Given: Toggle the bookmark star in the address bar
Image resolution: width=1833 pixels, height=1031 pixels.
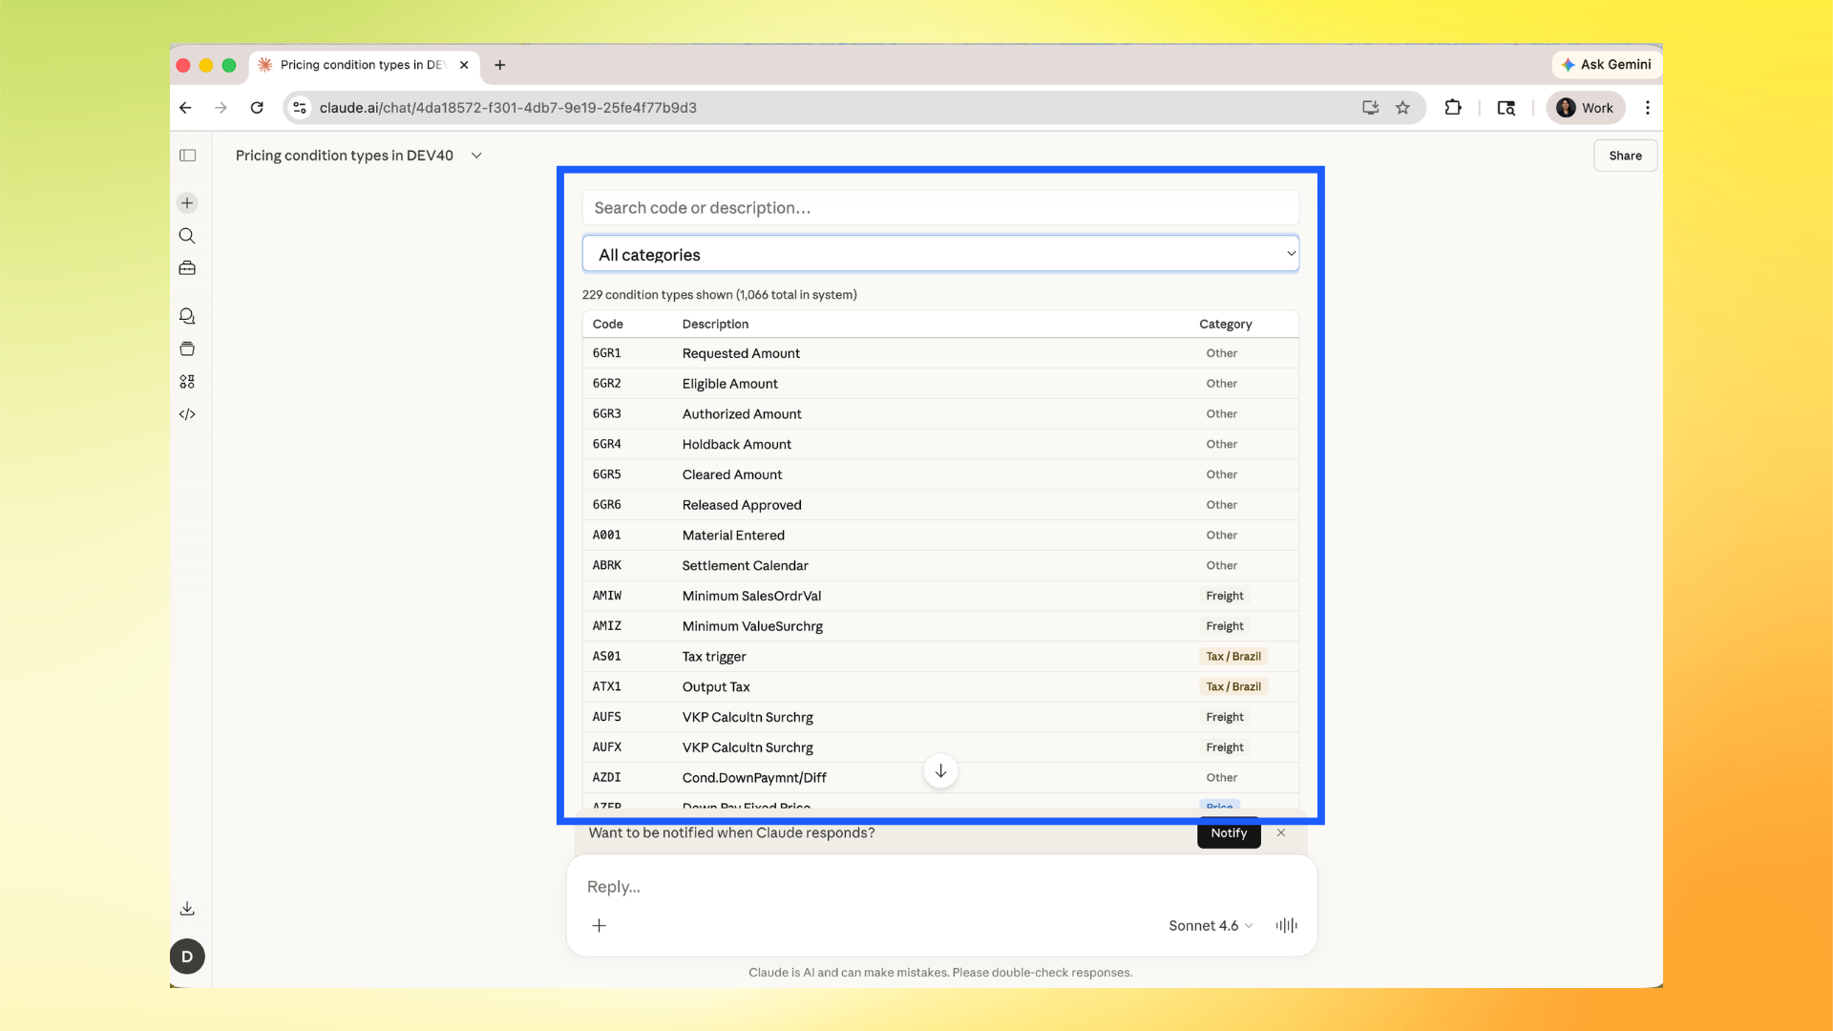Looking at the screenshot, I should pos(1402,108).
